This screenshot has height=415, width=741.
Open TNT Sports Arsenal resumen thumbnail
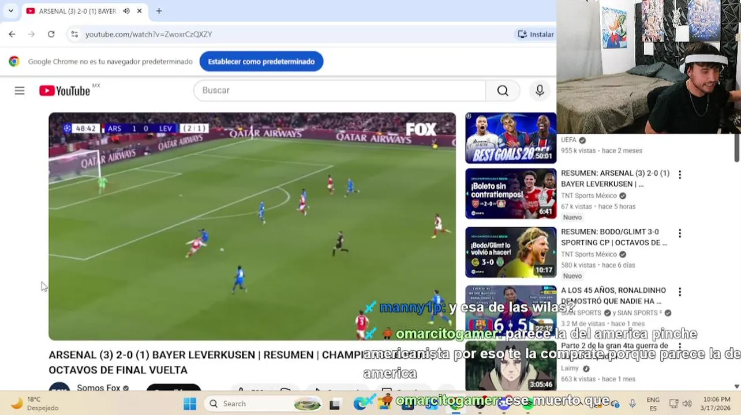tap(511, 194)
